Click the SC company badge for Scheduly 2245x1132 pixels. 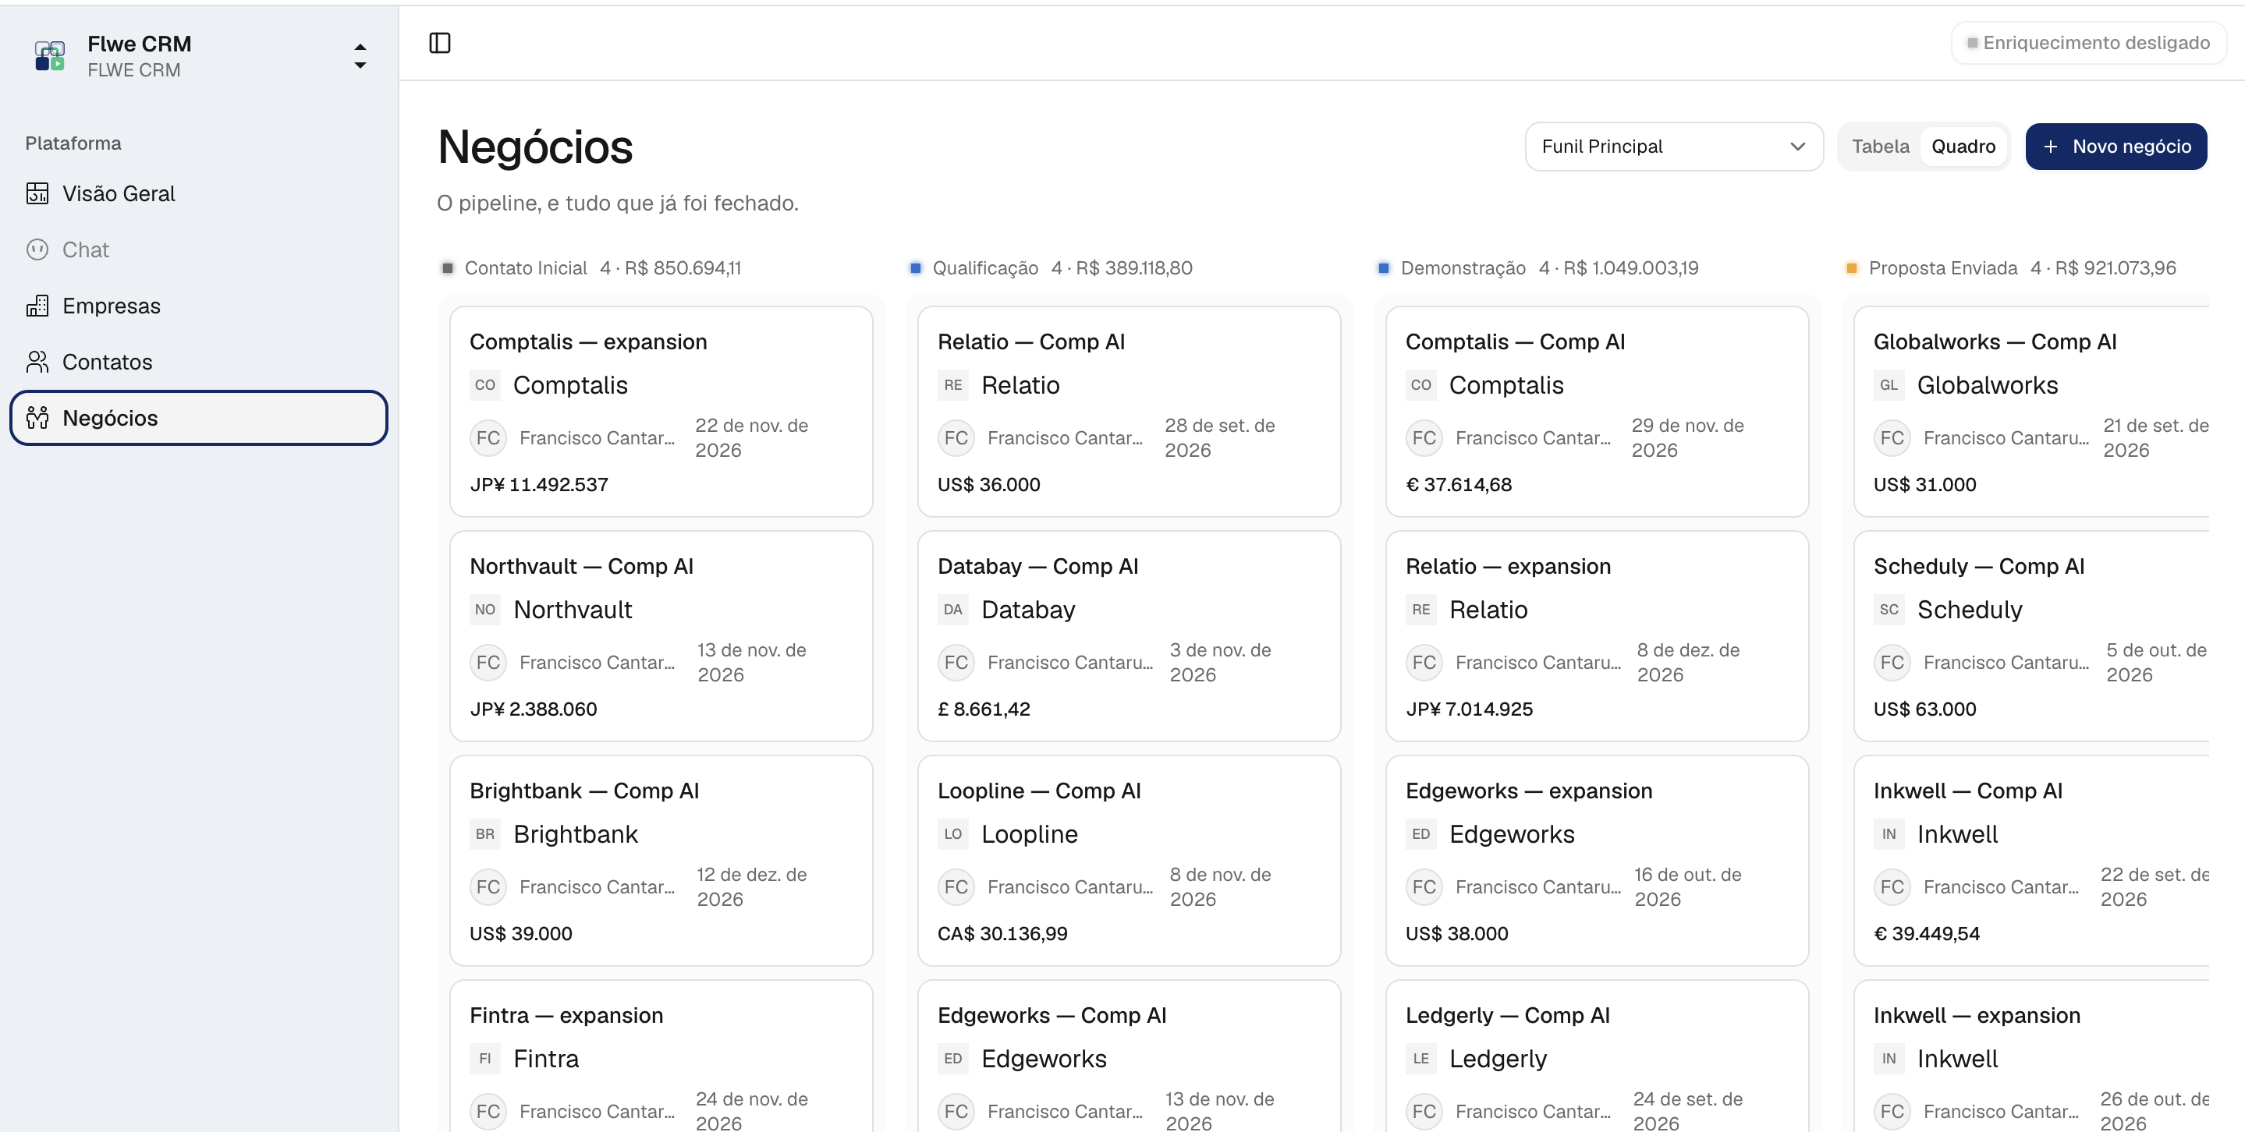[x=1889, y=610]
